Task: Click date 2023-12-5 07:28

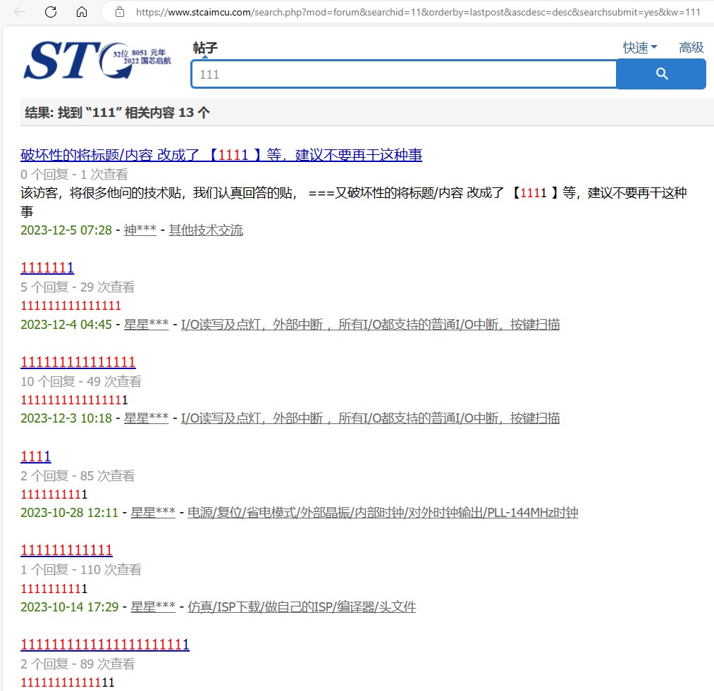Action: 66,230
